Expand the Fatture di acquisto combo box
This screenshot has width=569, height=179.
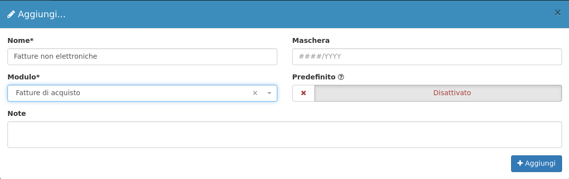142,93
